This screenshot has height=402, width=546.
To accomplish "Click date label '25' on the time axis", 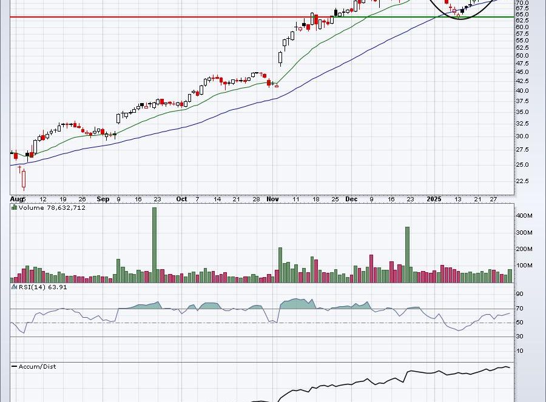I will (x=335, y=199).
